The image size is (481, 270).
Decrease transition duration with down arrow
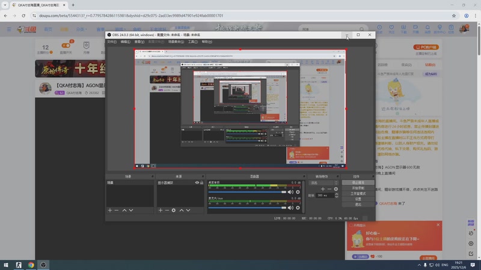coord(337,197)
